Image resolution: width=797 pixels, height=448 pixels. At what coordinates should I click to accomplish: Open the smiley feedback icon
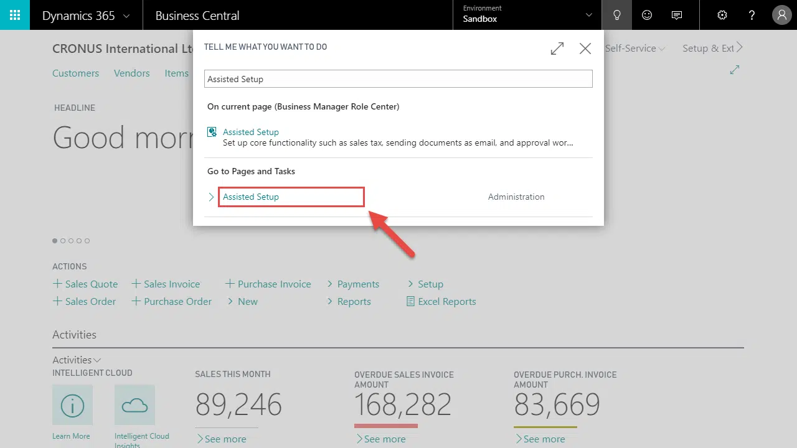pyautogui.click(x=647, y=15)
